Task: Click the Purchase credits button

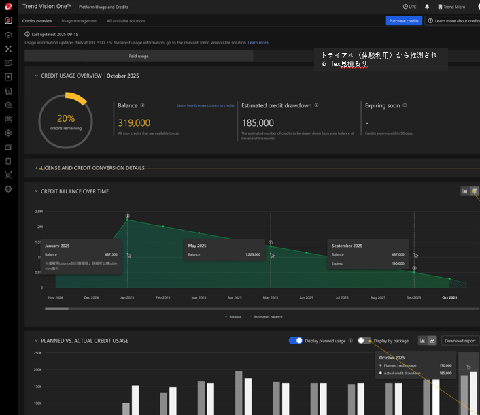Action: 404,21
